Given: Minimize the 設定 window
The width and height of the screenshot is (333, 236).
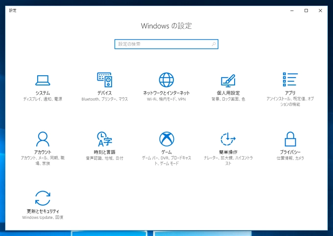Looking at the screenshot, I should [x=292, y=11].
